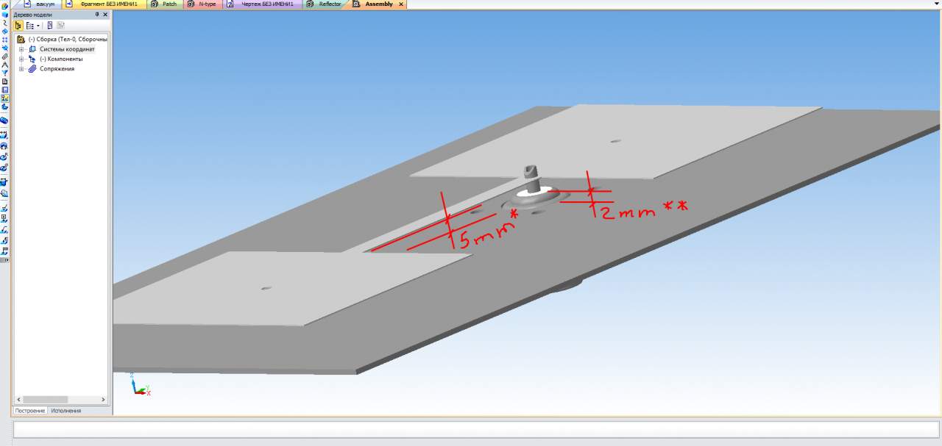Expand the Системы координат node
Viewport: 942px width, 446px height.
click(x=21, y=49)
